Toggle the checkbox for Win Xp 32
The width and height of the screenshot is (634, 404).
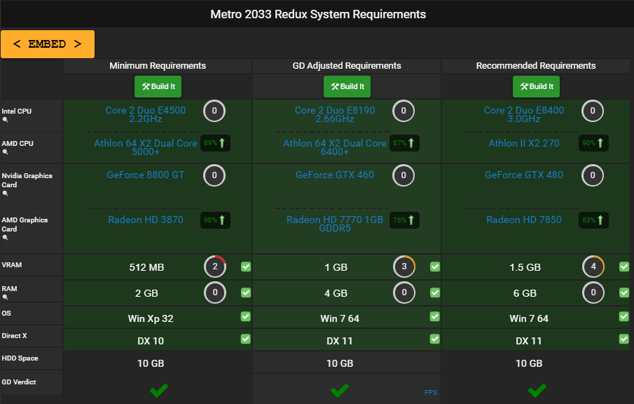(x=246, y=316)
